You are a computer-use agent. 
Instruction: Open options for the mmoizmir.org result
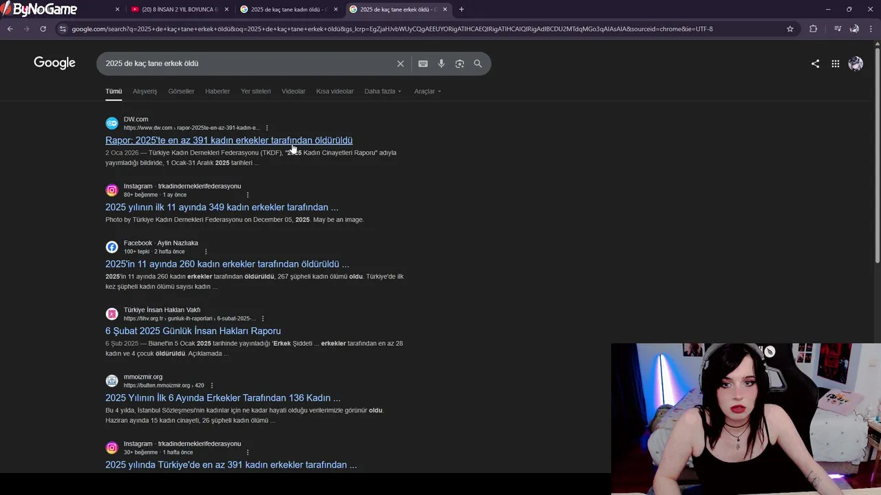[212, 386]
